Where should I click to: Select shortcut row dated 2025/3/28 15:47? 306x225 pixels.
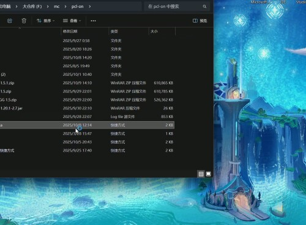pos(87,133)
